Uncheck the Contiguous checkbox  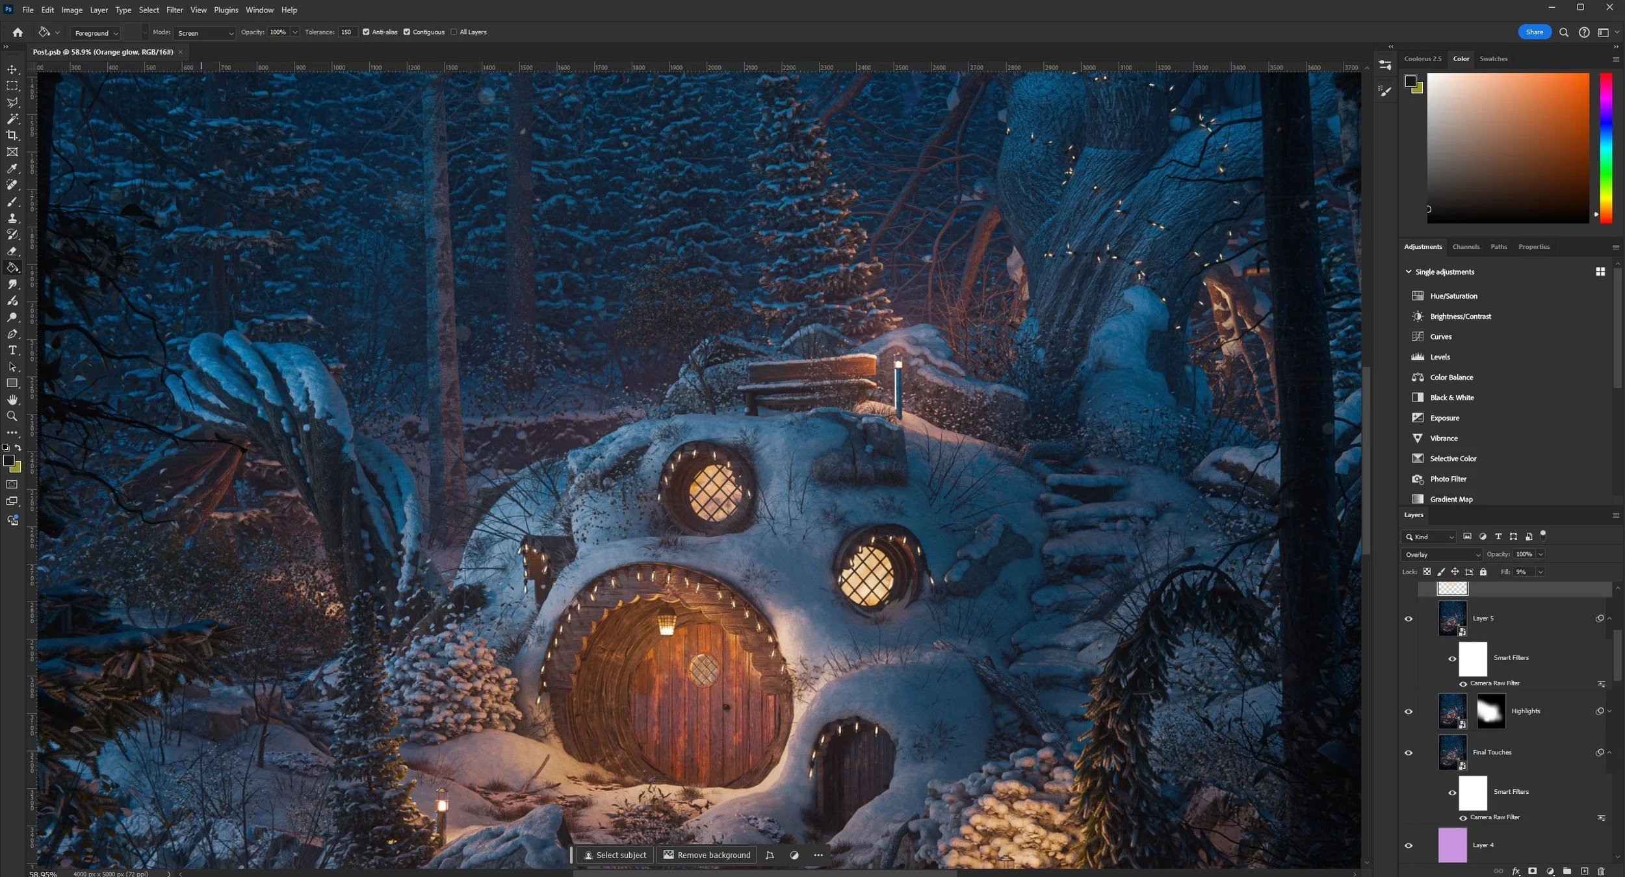pyautogui.click(x=407, y=32)
